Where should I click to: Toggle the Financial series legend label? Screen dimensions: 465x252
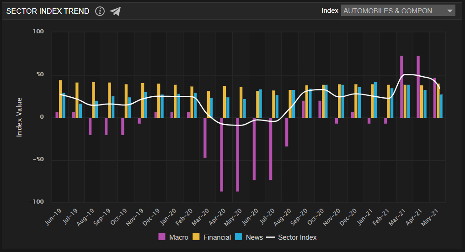point(217,237)
